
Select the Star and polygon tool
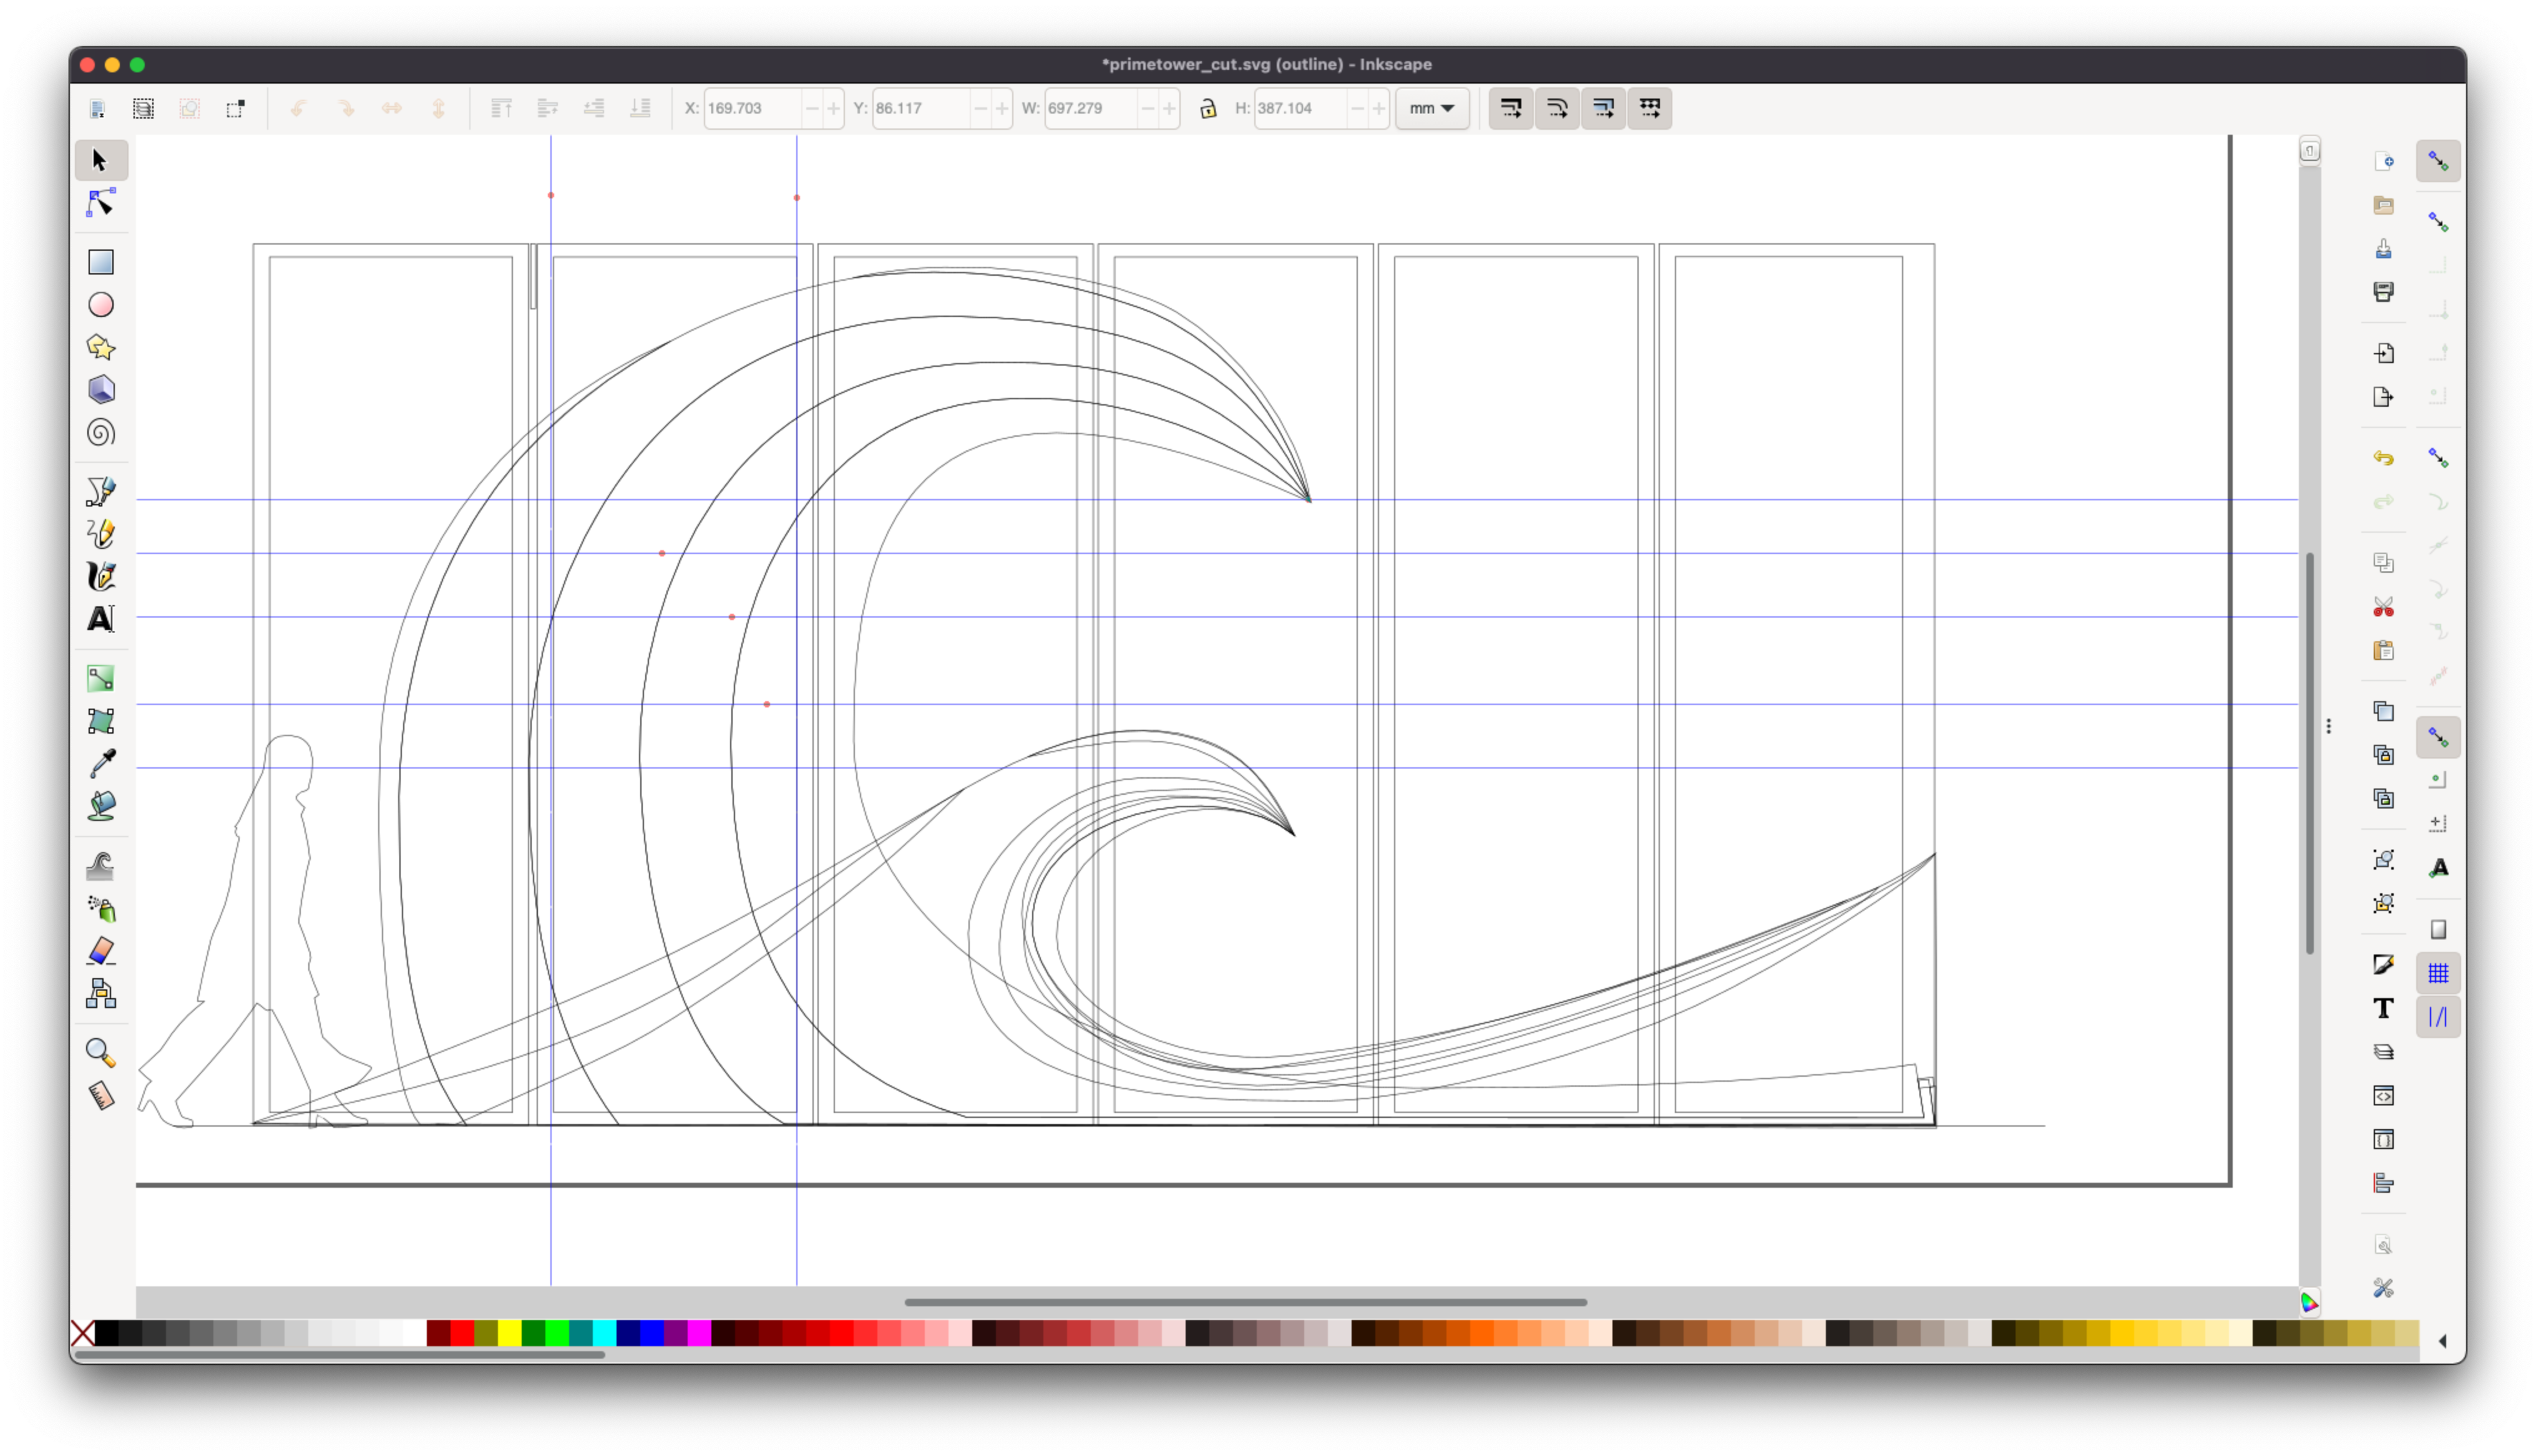100,347
